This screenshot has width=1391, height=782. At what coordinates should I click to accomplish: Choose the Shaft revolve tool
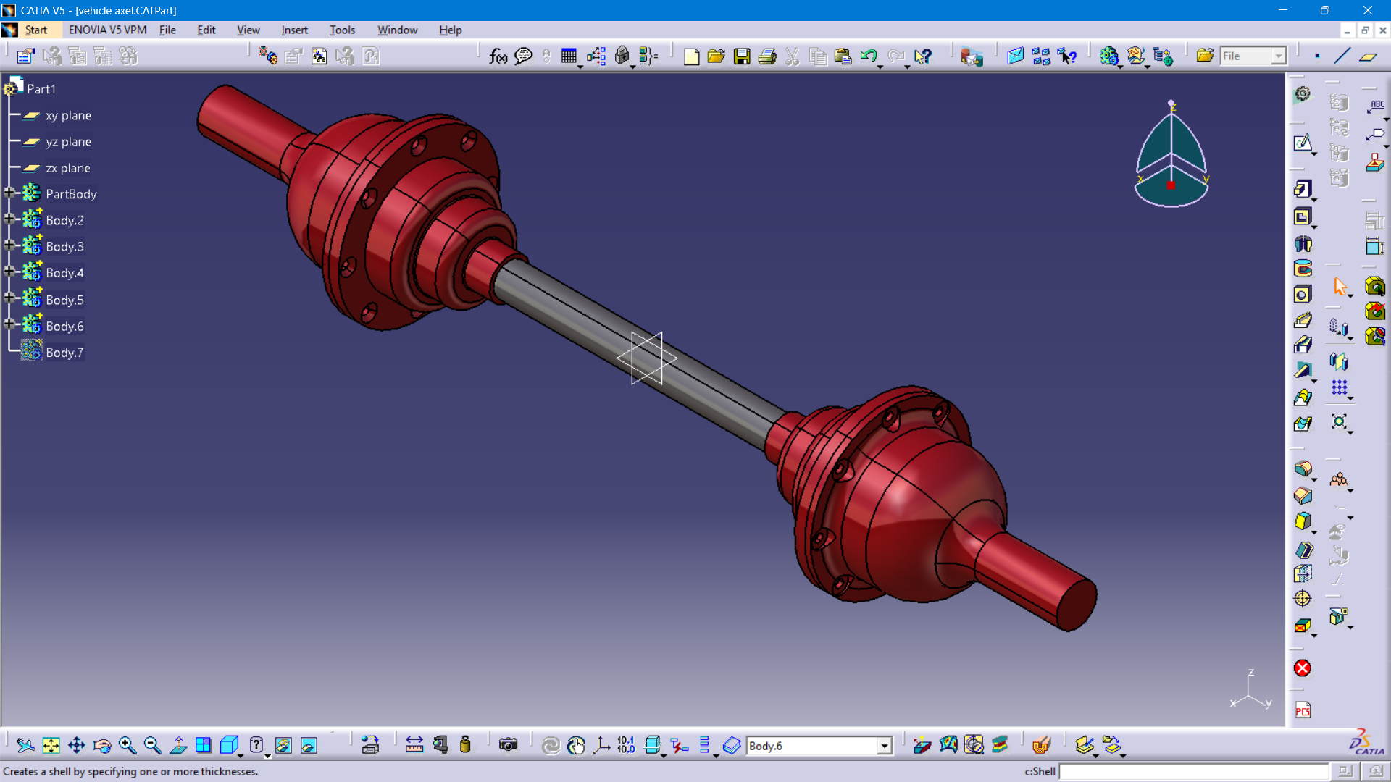click(1302, 243)
